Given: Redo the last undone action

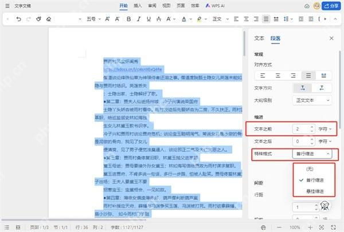Looking at the screenshot, I should 29,19.
